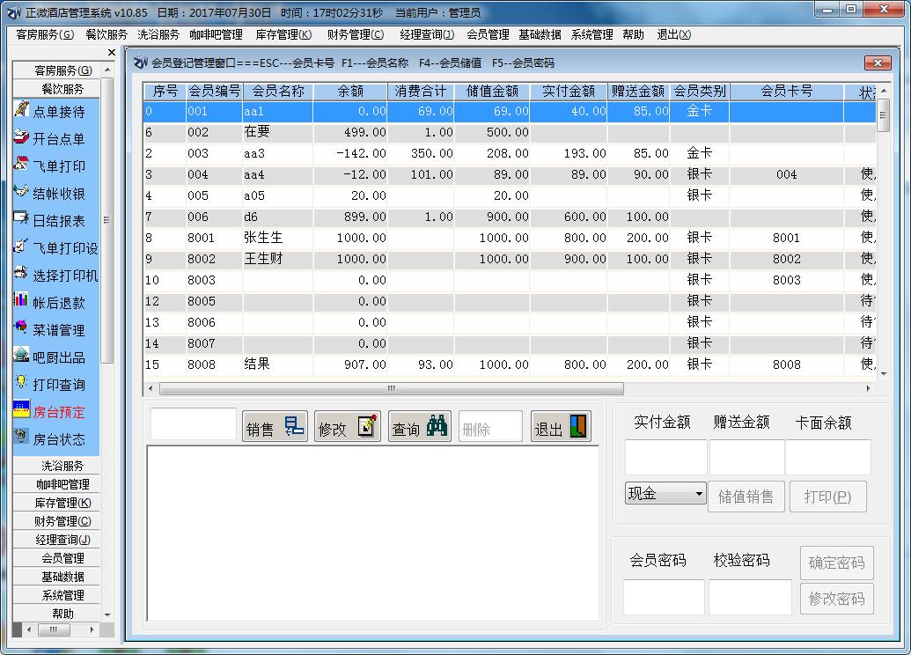This screenshot has width=911, height=655.
Task: Click the 修改密码 button
Action: (837, 599)
